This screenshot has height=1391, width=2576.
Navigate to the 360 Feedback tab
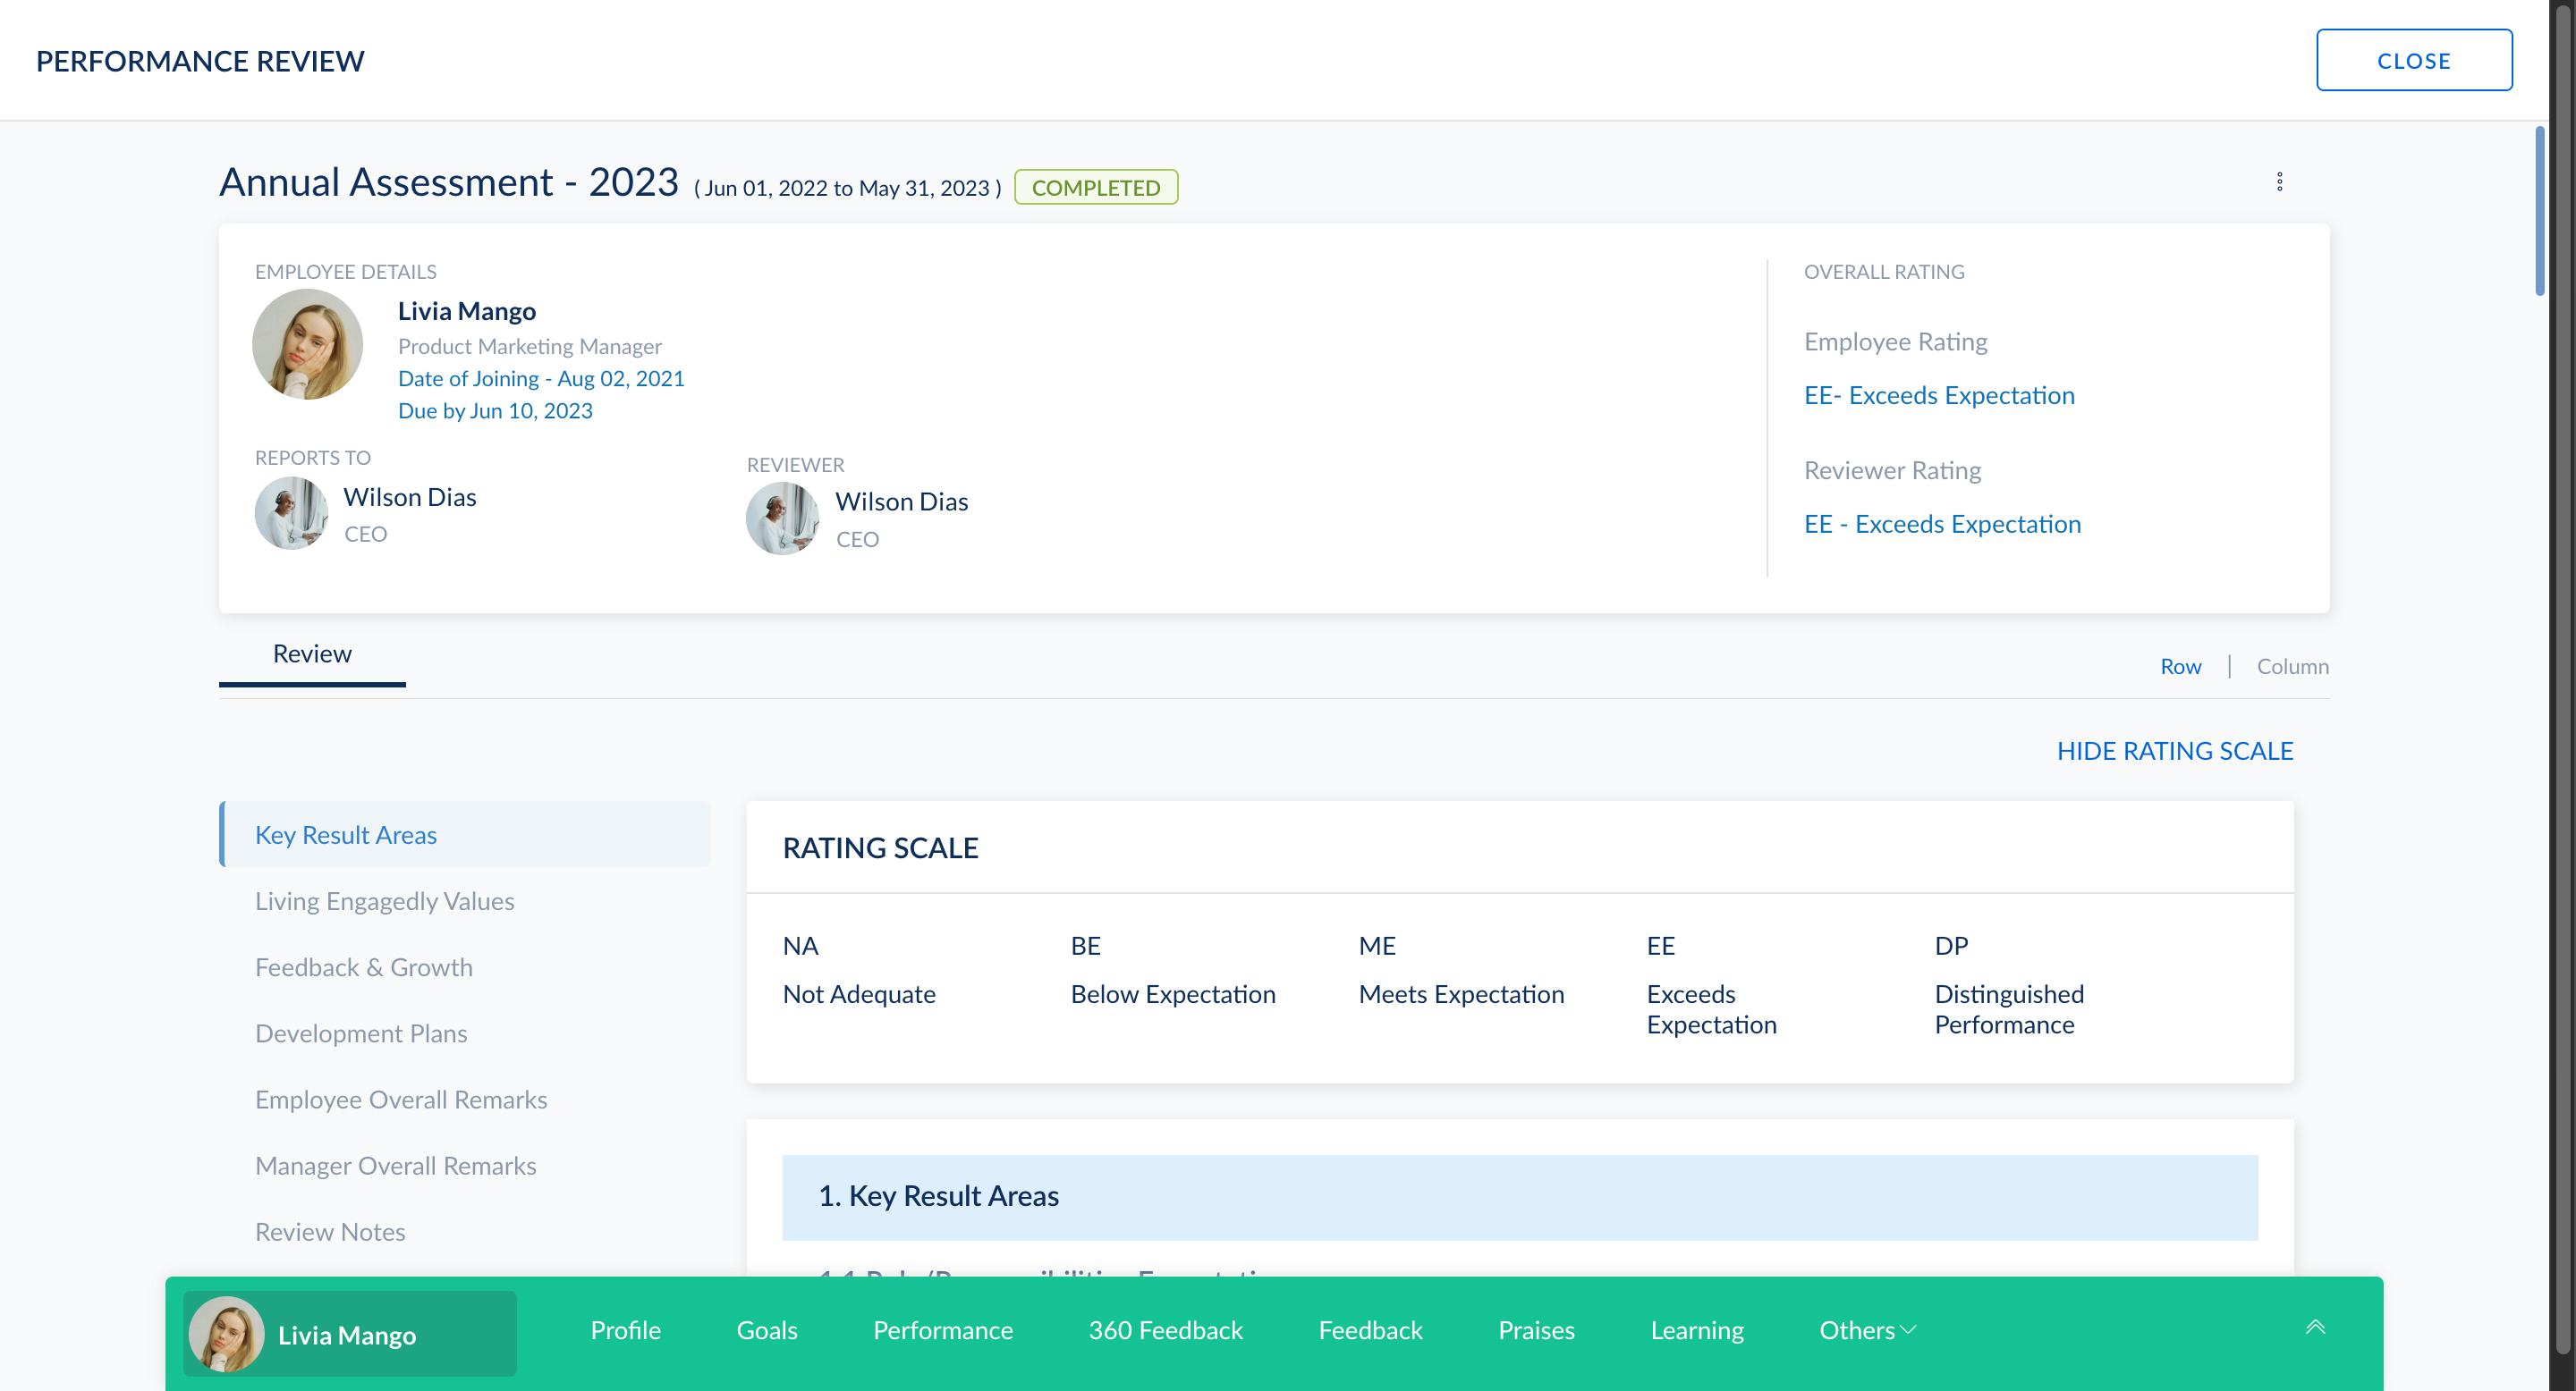click(1165, 1329)
